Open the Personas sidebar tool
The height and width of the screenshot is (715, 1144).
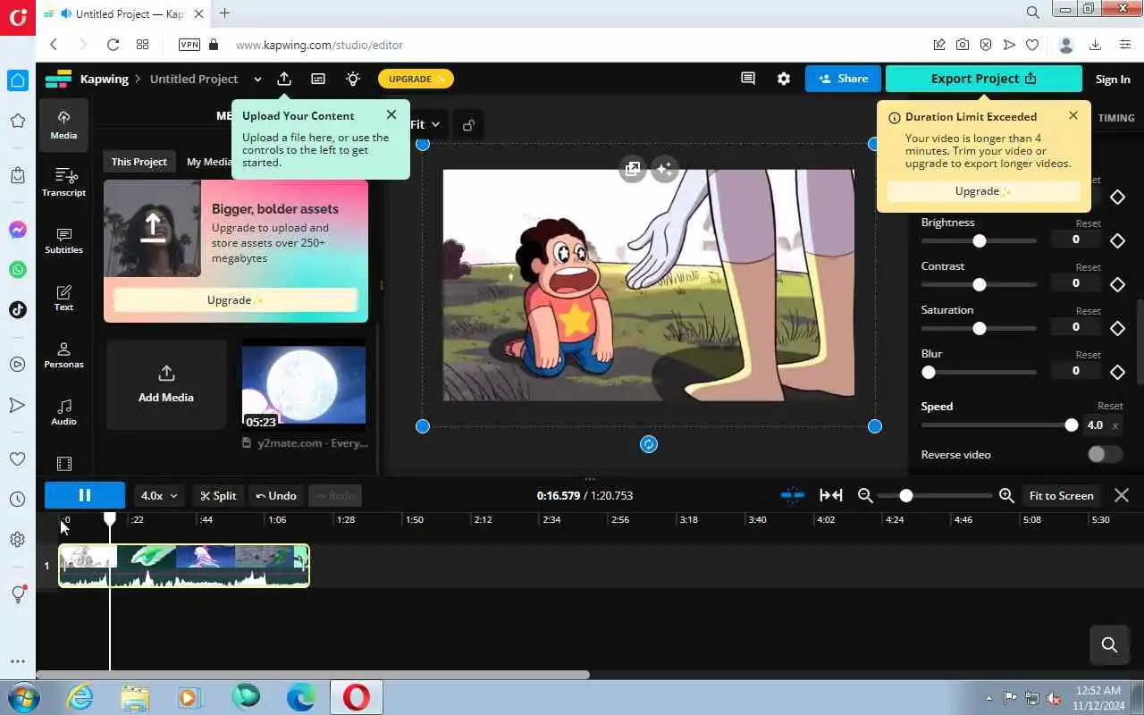[x=63, y=355]
